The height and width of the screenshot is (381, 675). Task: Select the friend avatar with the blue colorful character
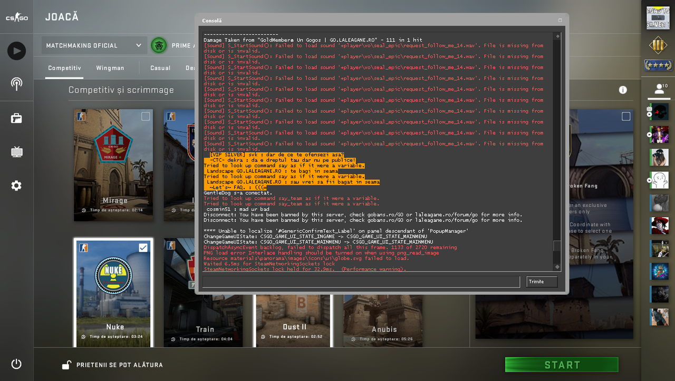(x=659, y=271)
